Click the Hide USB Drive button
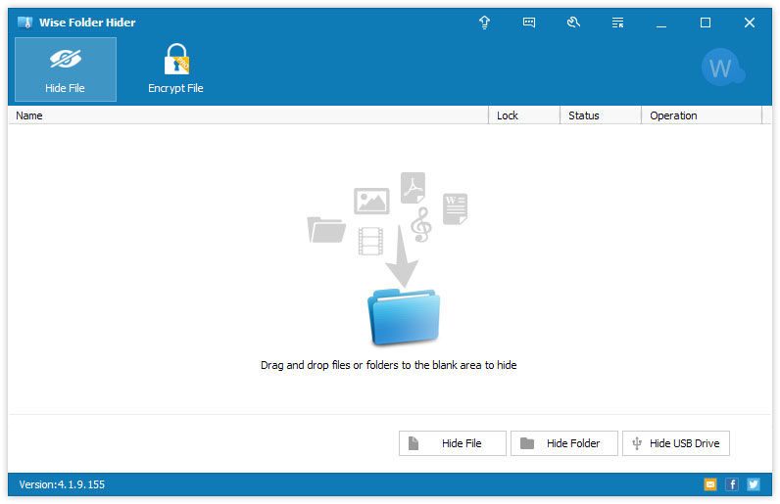Image resolution: width=780 pixels, height=504 pixels. [676, 443]
